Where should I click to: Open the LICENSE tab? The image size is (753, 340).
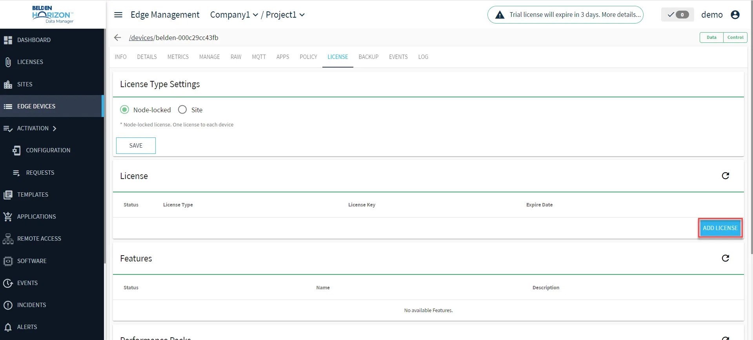(338, 57)
